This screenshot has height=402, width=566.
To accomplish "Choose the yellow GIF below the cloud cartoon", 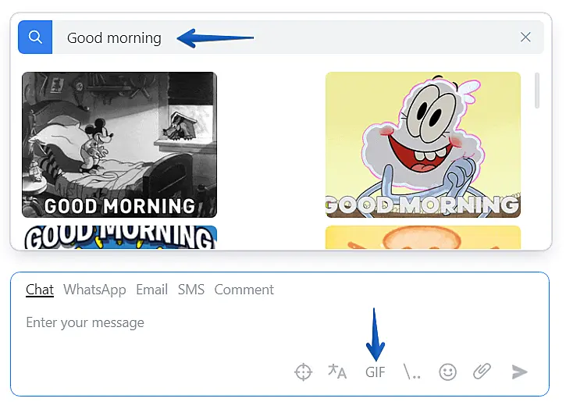I will (x=423, y=237).
